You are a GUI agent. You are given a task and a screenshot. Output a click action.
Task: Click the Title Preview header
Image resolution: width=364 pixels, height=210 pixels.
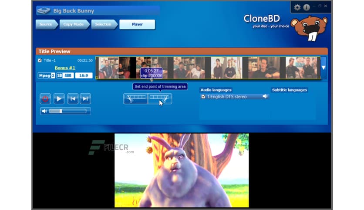tap(54, 51)
